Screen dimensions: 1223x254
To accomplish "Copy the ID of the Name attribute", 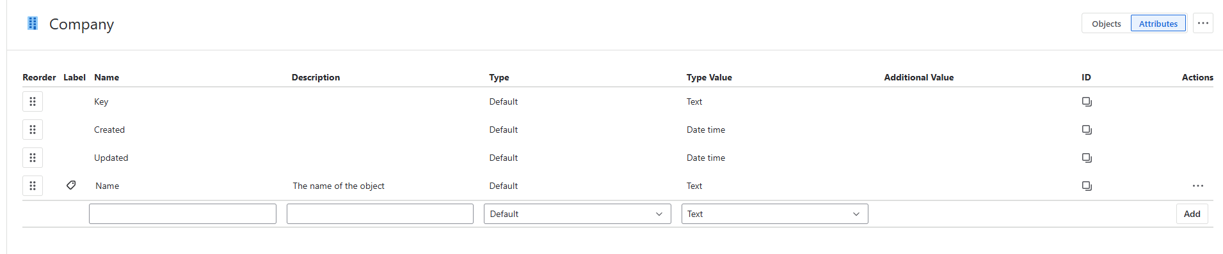I will [x=1087, y=186].
